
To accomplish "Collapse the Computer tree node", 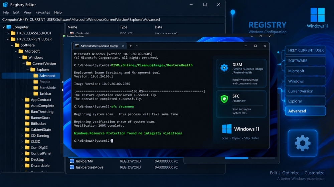I will click(x=4, y=27).
